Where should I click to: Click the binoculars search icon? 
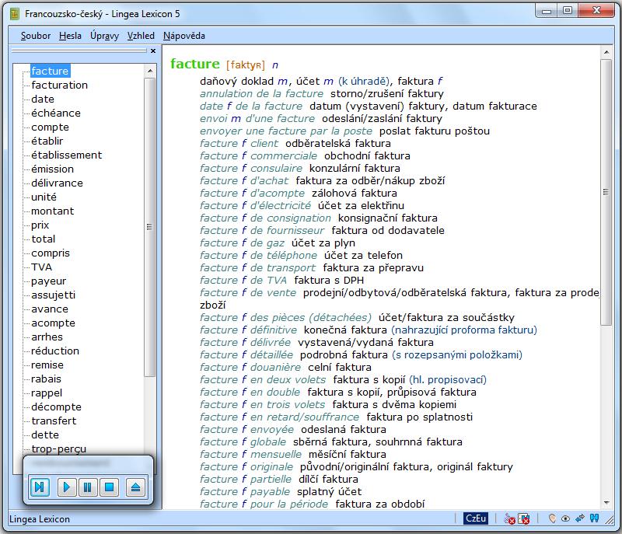click(x=594, y=518)
